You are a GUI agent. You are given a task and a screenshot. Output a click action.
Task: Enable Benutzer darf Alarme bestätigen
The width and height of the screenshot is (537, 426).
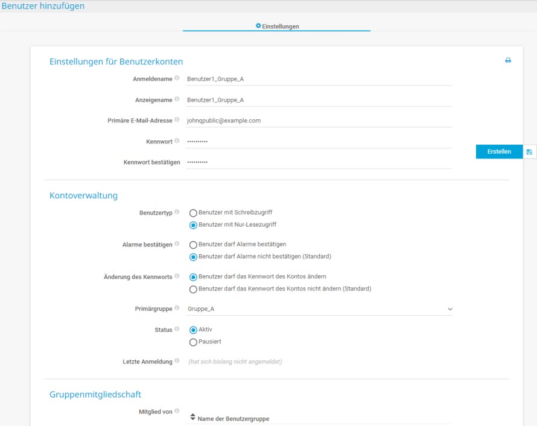193,246
